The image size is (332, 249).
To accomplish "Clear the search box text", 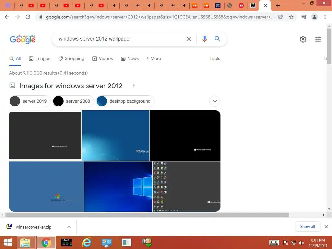I will [188, 39].
